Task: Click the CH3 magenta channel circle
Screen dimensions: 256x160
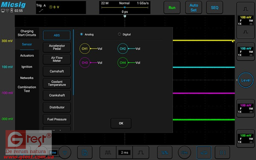Action: coord(84,63)
